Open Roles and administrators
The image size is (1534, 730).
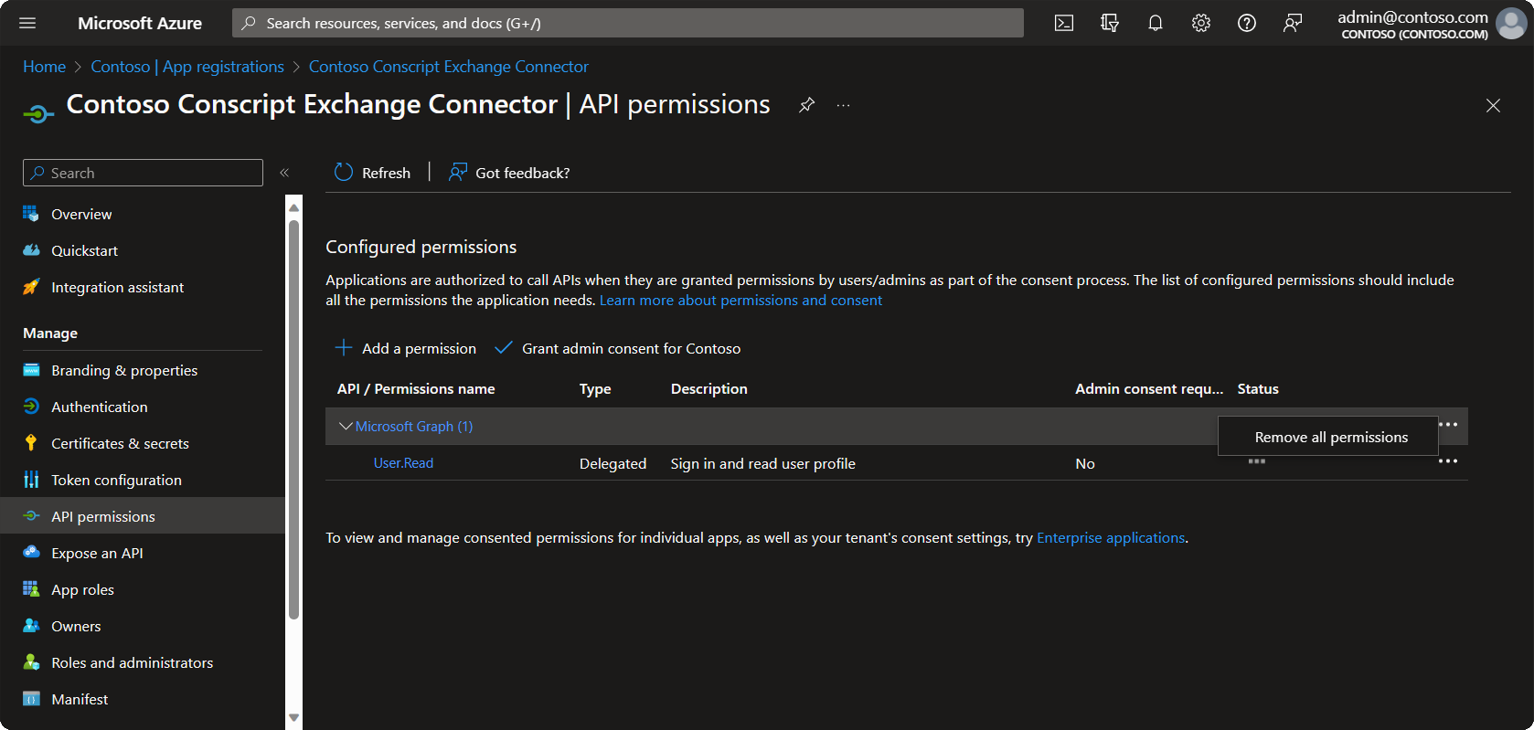[x=132, y=662]
